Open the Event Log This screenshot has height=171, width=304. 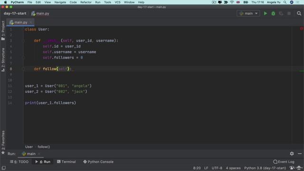pyautogui.click(x=284, y=161)
